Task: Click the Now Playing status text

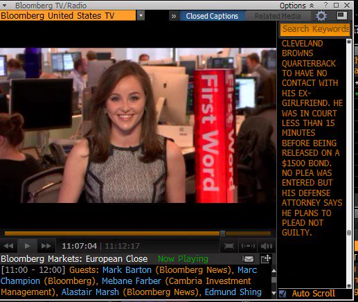Action: click(x=183, y=259)
